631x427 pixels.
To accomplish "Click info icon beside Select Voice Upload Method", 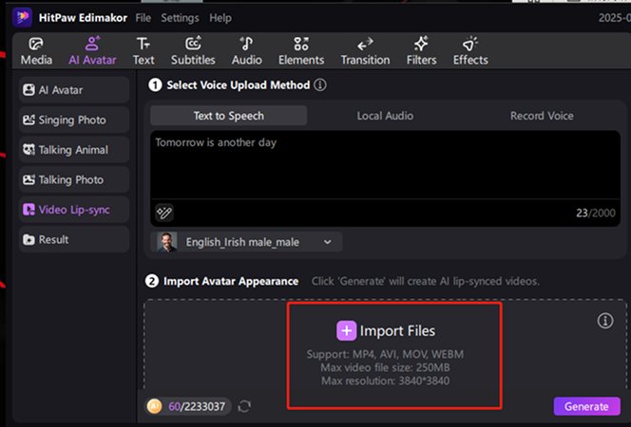I will [320, 84].
